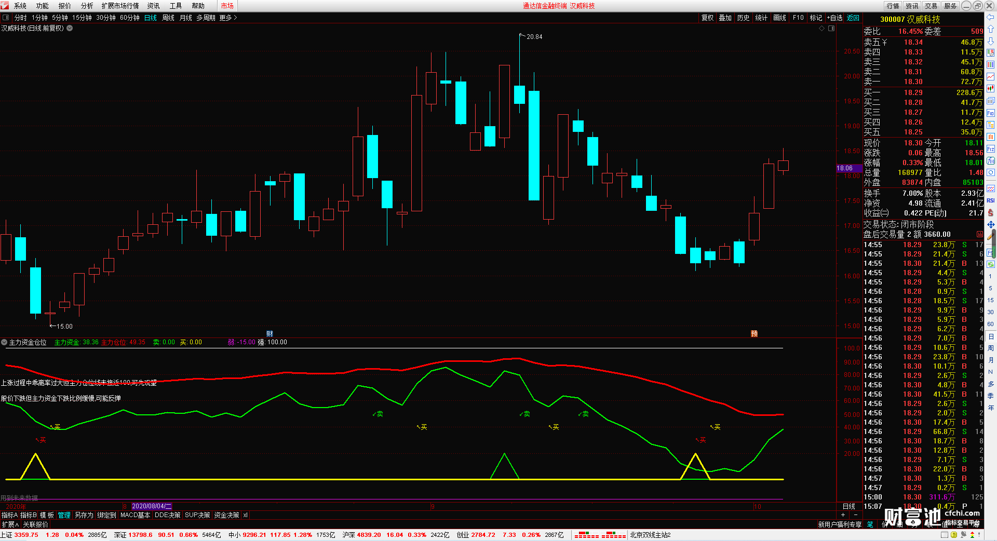This screenshot has width=997, height=541.
Task: Click the back arrow icon in right sidebar
Action: tap(991, 17)
